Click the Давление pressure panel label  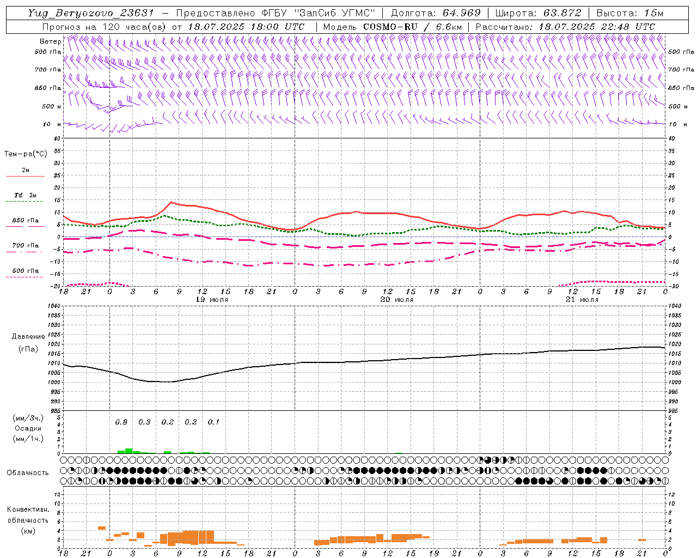(x=28, y=337)
